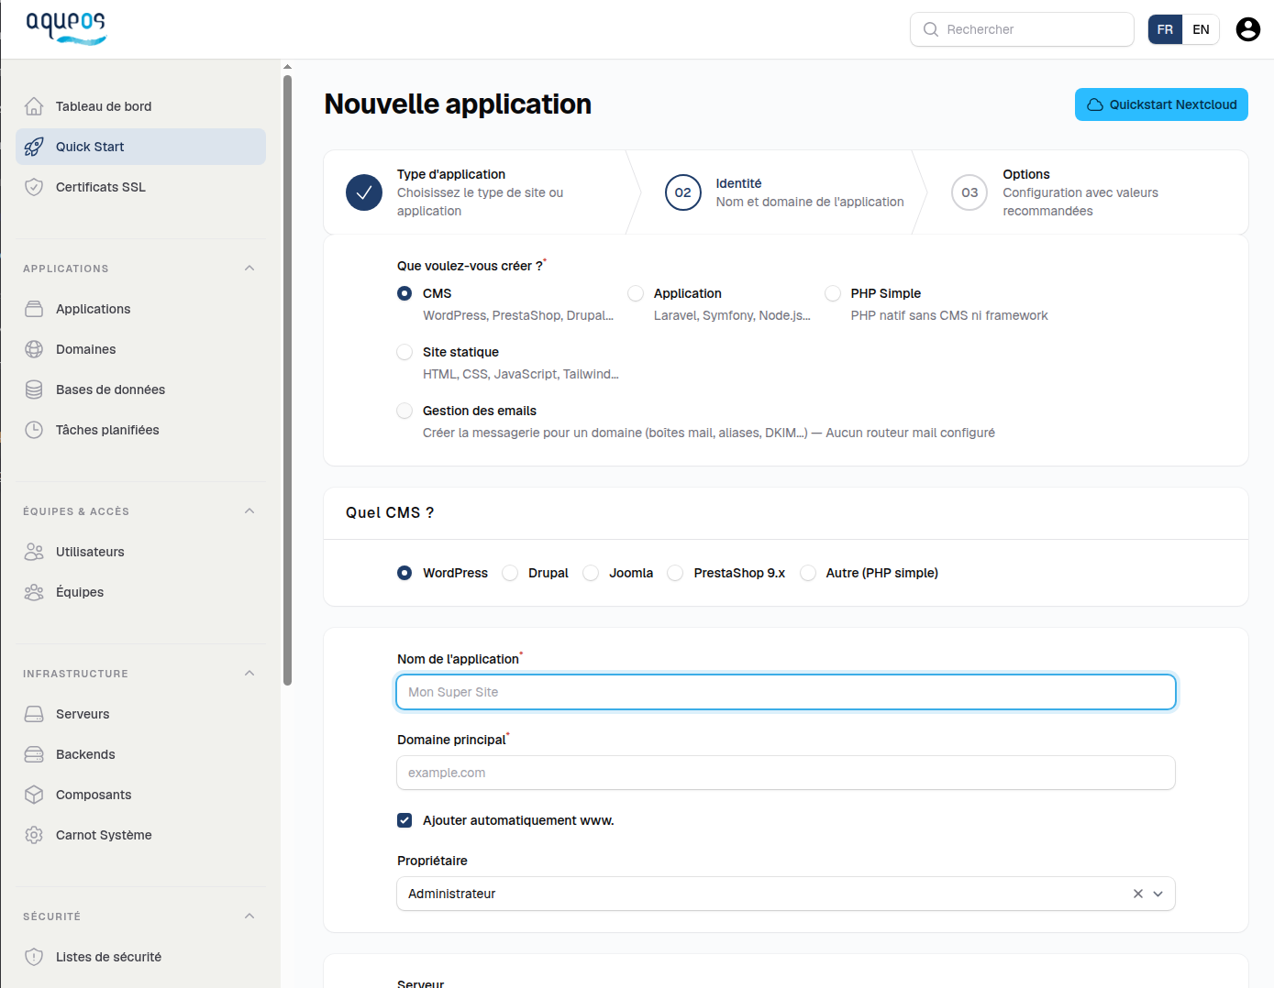This screenshot has height=988, width=1274.
Task: Select the CMS radio option
Action: (x=404, y=293)
